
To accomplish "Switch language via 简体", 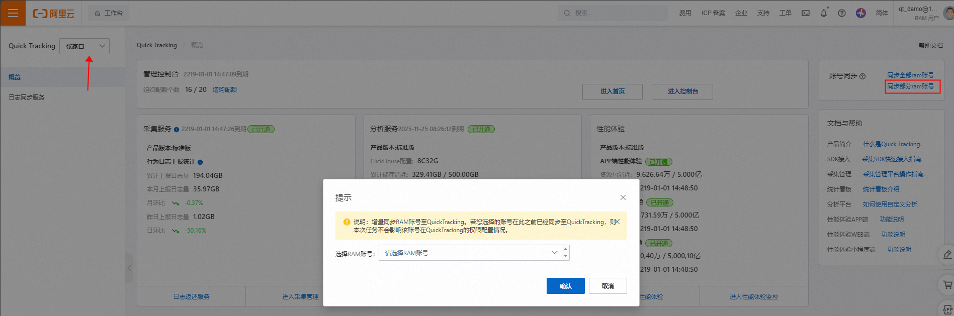I will click(882, 13).
